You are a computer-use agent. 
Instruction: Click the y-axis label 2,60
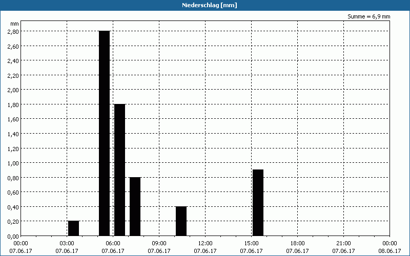14,46
